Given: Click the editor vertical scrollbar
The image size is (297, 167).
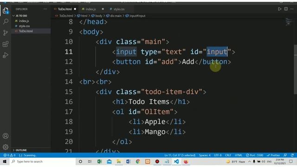Looking at the screenshot, I should coord(295,69).
